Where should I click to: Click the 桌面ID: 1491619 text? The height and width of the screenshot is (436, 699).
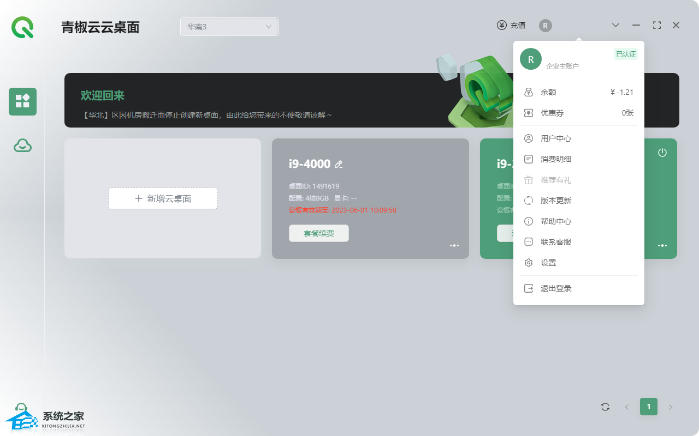tap(314, 186)
